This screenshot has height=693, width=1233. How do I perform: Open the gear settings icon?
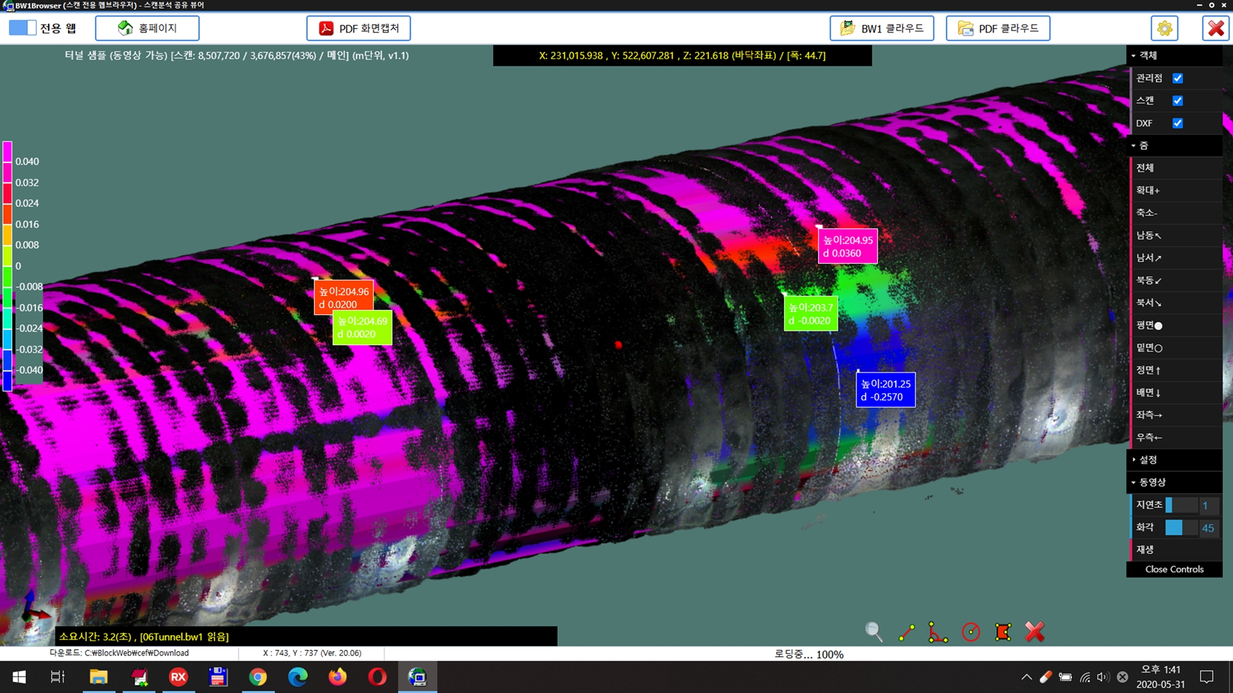1164,28
